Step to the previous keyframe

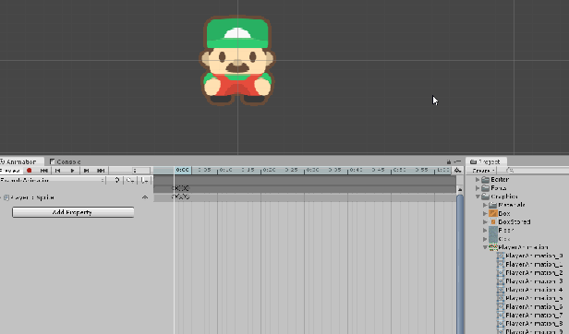(x=57, y=171)
